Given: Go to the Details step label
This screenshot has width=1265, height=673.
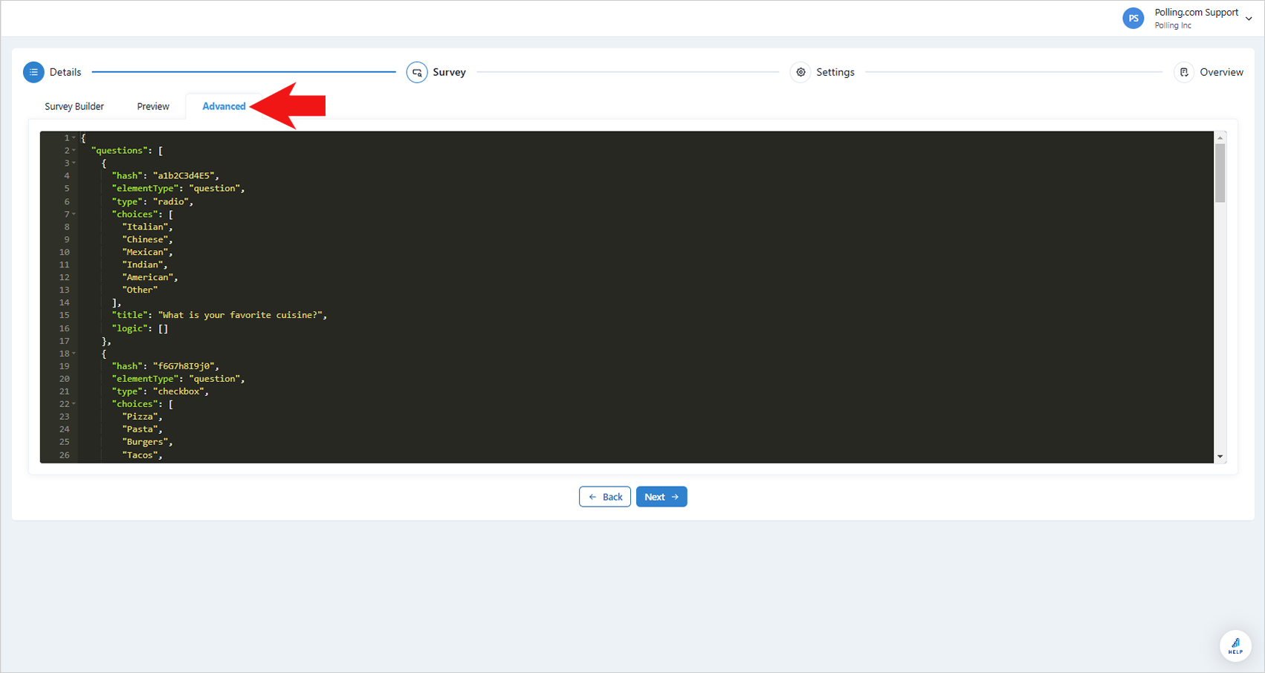Looking at the screenshot, I should click(x=65, y=72).
